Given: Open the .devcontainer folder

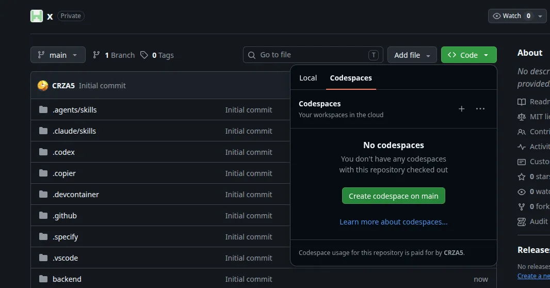Looking at the screenshot, I should pos(76,195).
